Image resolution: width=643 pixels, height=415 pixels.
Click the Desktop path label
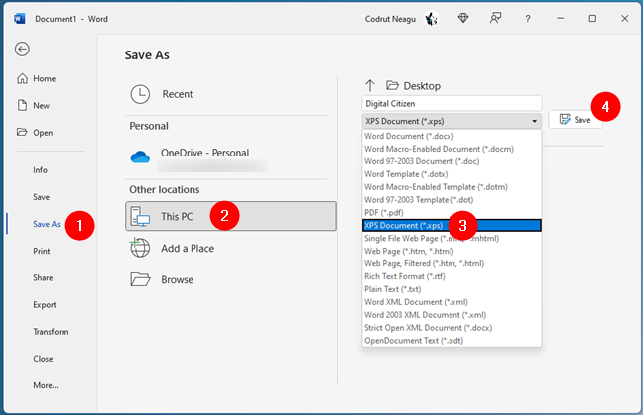point(422,86)
